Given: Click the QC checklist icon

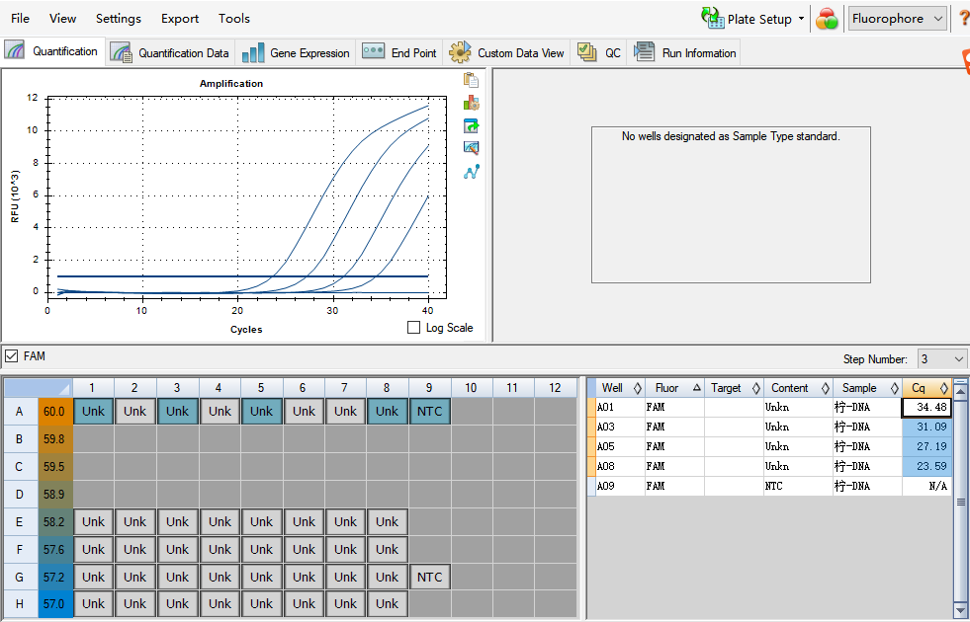Looking at the screenshot, I should pos(586,52).
